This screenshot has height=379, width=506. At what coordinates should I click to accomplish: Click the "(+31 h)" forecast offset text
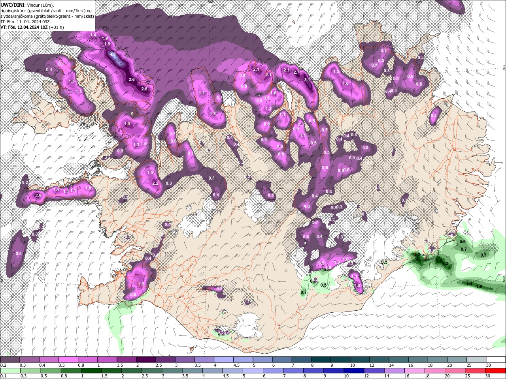(x=57, y=27)
